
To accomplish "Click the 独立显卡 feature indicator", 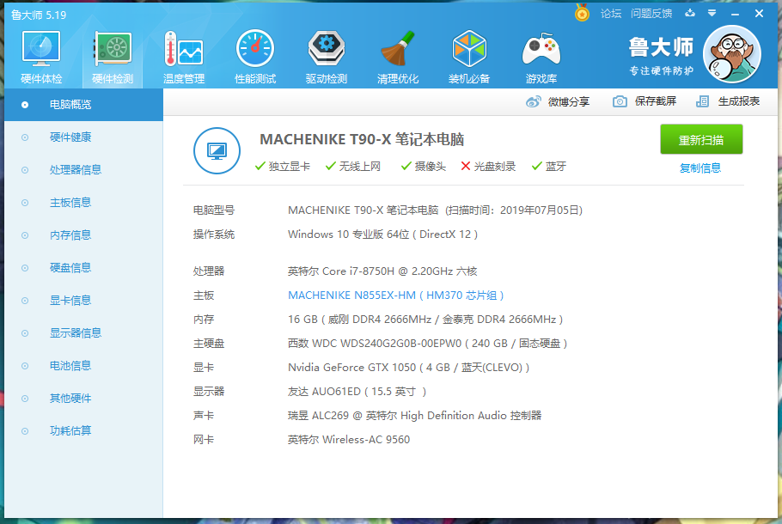I will click(x=282, y=166).
